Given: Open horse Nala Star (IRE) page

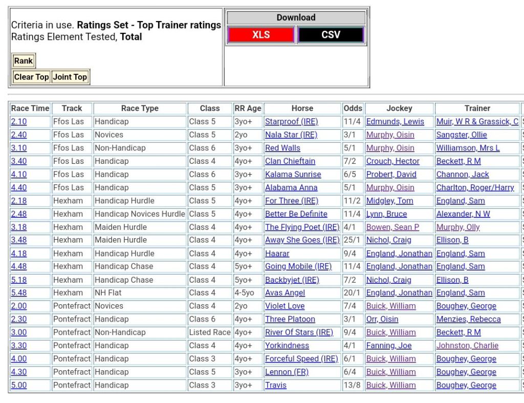Looking at the screenshot, I should [291, 135].
